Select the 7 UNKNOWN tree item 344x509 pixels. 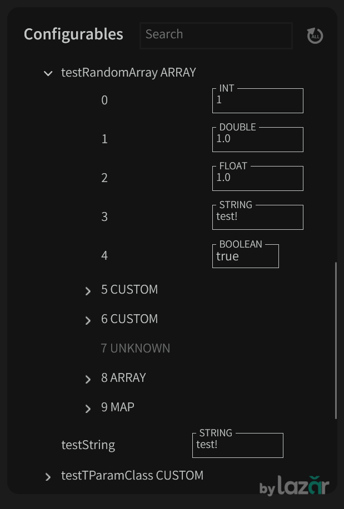(136, 348)
